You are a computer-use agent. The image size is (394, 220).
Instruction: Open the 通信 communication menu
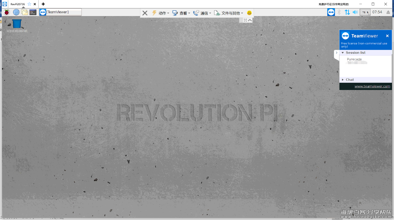coord(202,13)
